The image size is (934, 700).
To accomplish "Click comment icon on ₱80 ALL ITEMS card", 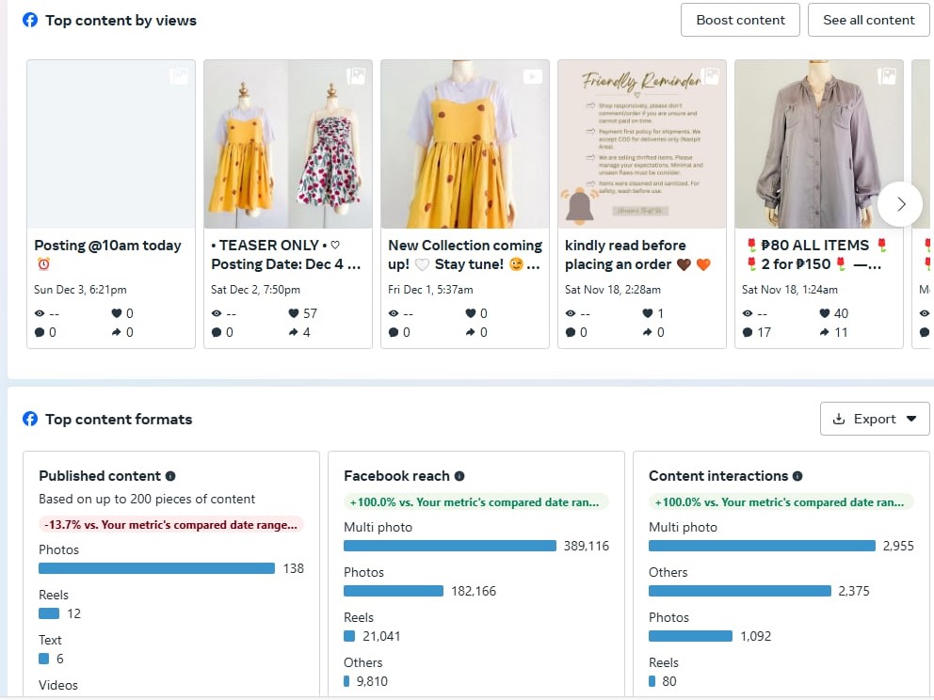I will pos(748,332).
